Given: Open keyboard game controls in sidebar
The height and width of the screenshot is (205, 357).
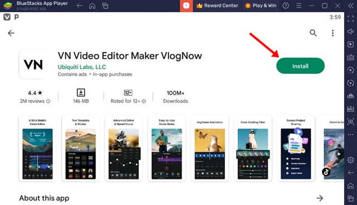Looking at the screenshot, I should click(351, 57).
